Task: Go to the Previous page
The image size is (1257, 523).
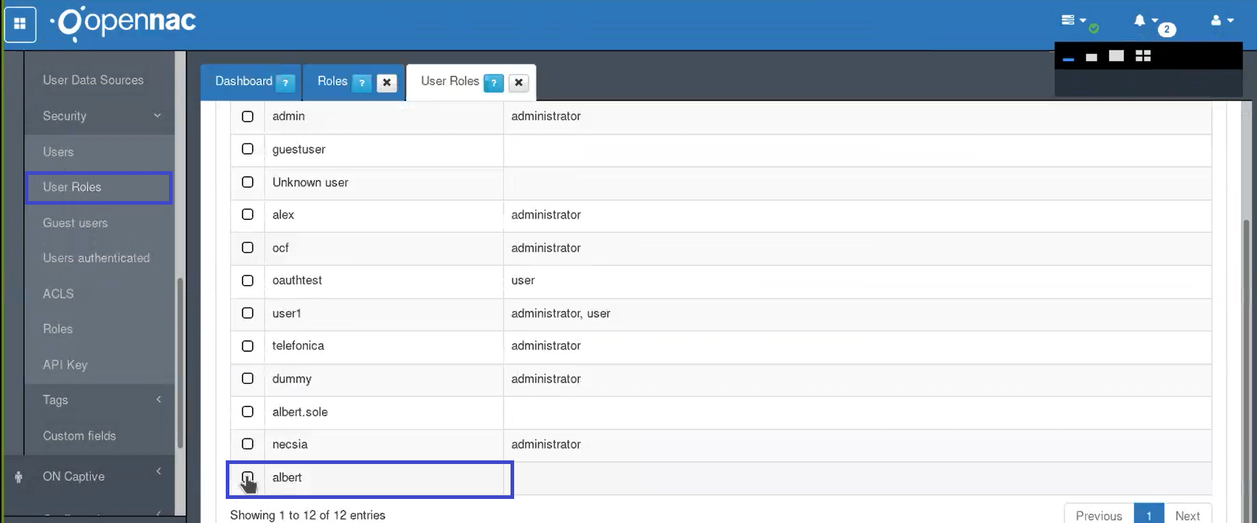Action: [1099, 514]
